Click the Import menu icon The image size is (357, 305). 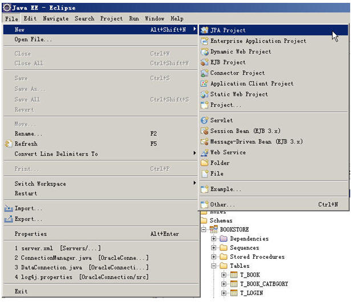[x=9, y=208]
